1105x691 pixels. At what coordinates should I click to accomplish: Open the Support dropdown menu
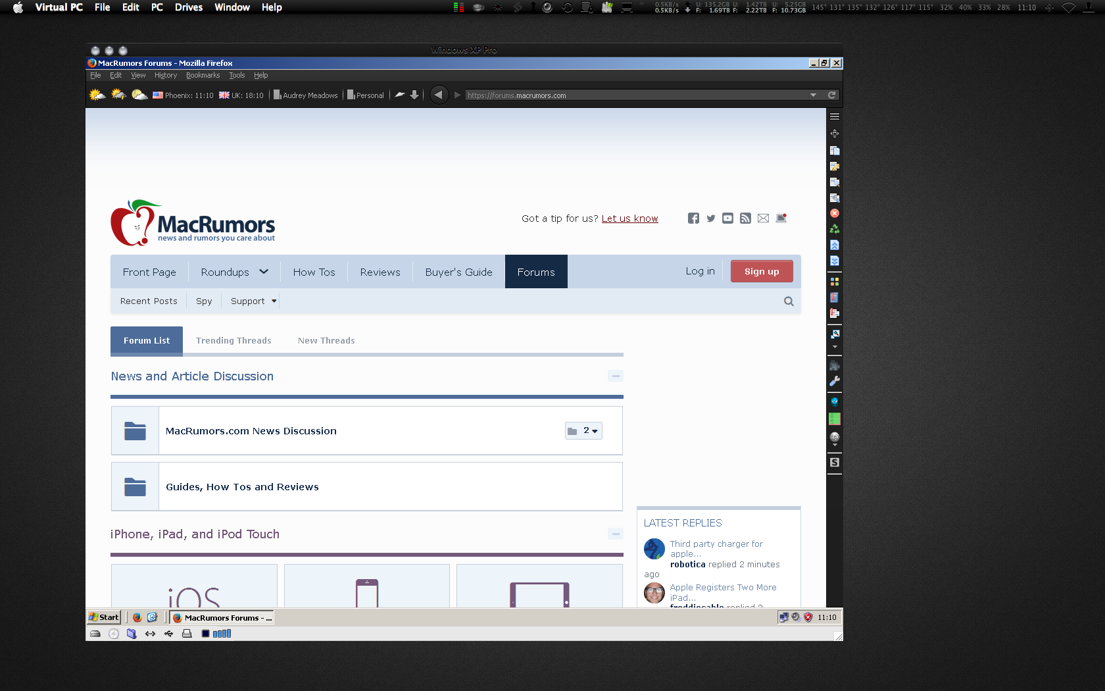[x=254, y=301]
